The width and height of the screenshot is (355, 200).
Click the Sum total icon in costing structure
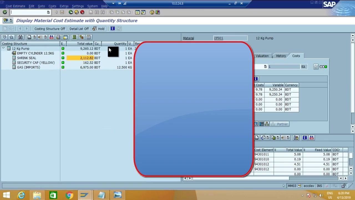pos(74,37)
